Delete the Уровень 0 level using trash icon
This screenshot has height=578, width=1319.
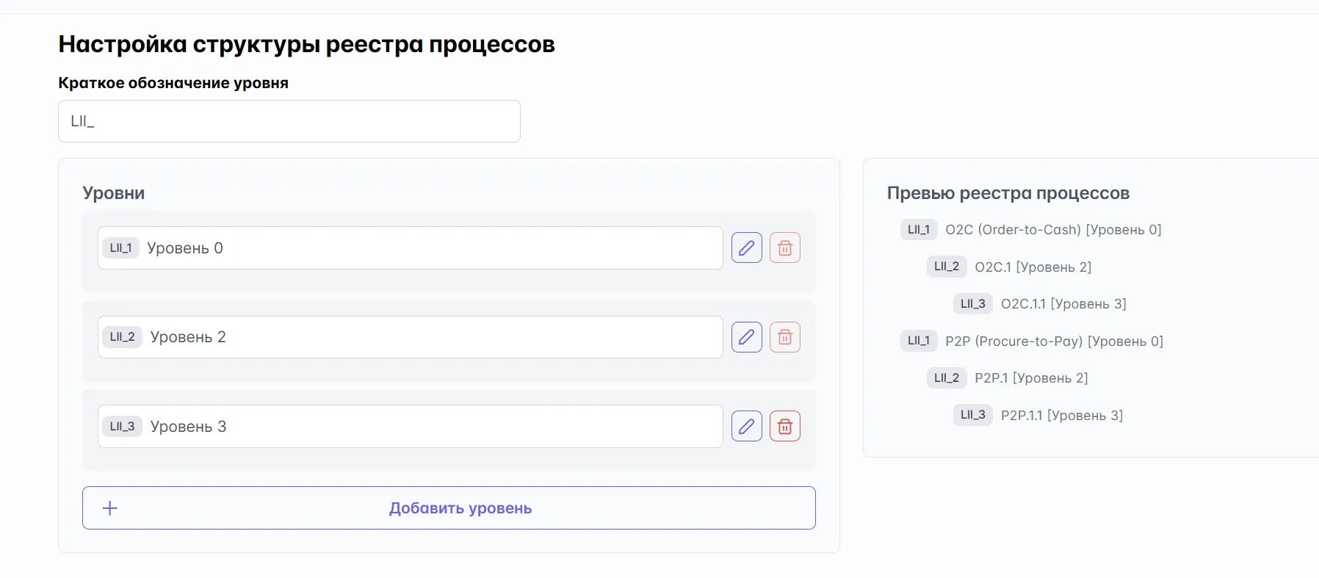pyautogui.click(x=784, y=248)
